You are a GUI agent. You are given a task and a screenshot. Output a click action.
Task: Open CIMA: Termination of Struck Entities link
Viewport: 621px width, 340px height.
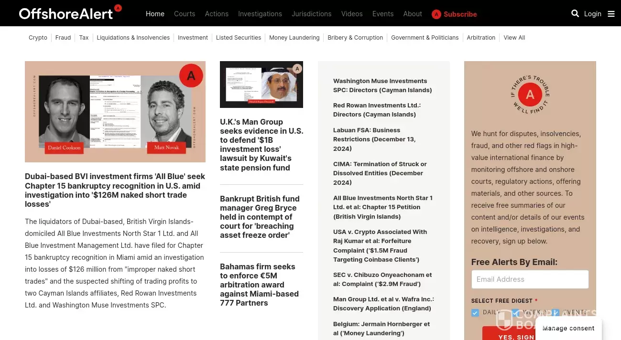tap(380, 173)
